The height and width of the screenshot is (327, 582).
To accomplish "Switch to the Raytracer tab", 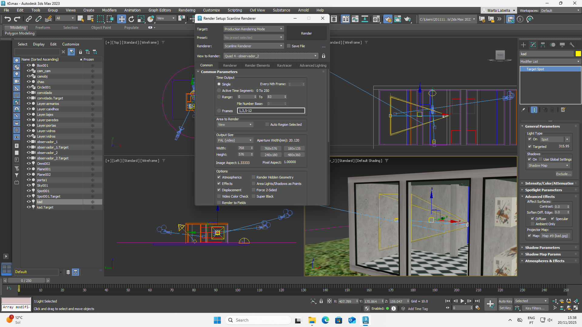I will tap(284, 65).
